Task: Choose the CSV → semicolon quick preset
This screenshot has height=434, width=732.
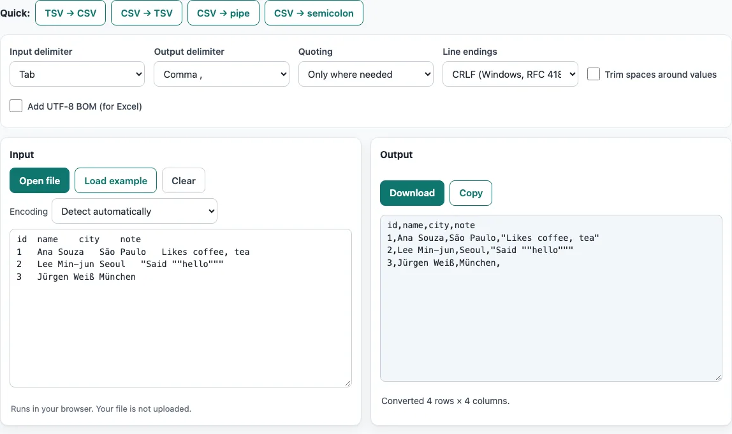Action: pyautogui.click(x=314, y=13)
